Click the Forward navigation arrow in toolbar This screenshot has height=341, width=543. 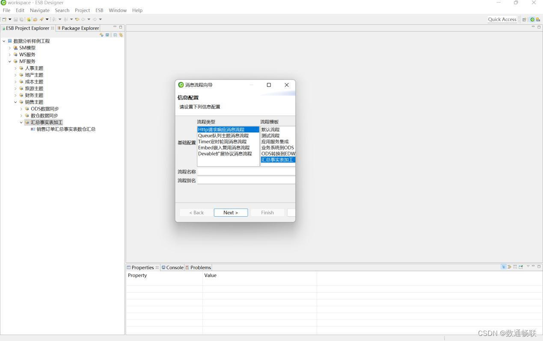click(x=95, y=19)
